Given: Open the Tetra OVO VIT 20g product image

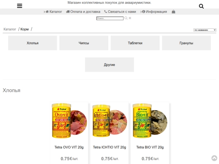Looking at the screenshot, I should pyautogui.click(x=69, y=121).
